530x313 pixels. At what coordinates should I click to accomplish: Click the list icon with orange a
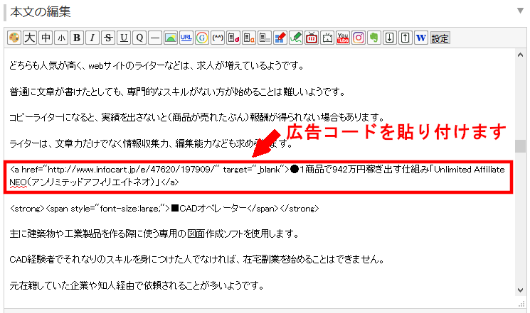click(x=249, y=38)
